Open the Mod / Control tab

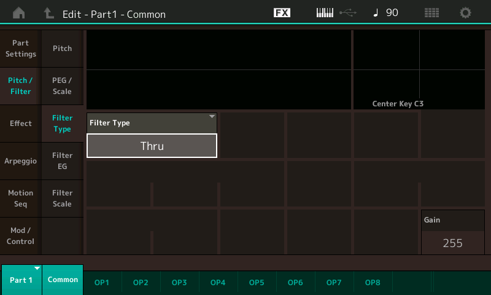point(21,236)
